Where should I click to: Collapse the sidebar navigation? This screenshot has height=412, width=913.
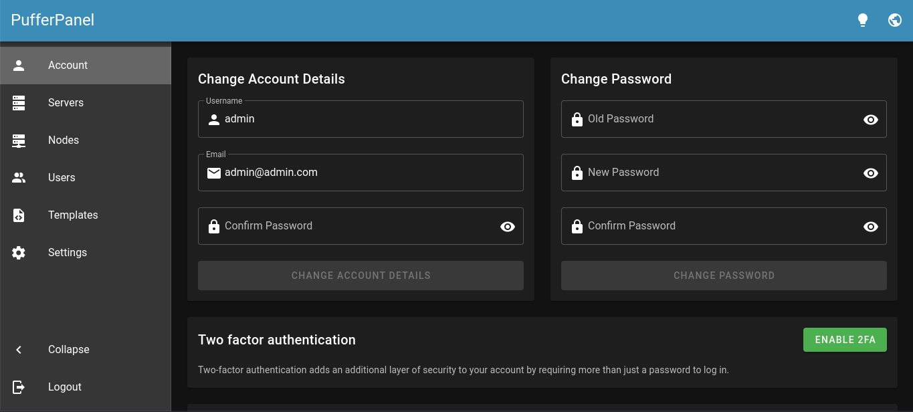click(x=18, y=349)
